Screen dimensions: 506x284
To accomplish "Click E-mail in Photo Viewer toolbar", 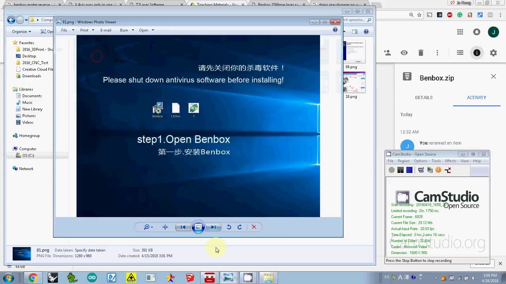I will pyautogui.click(x=106, y=30).
